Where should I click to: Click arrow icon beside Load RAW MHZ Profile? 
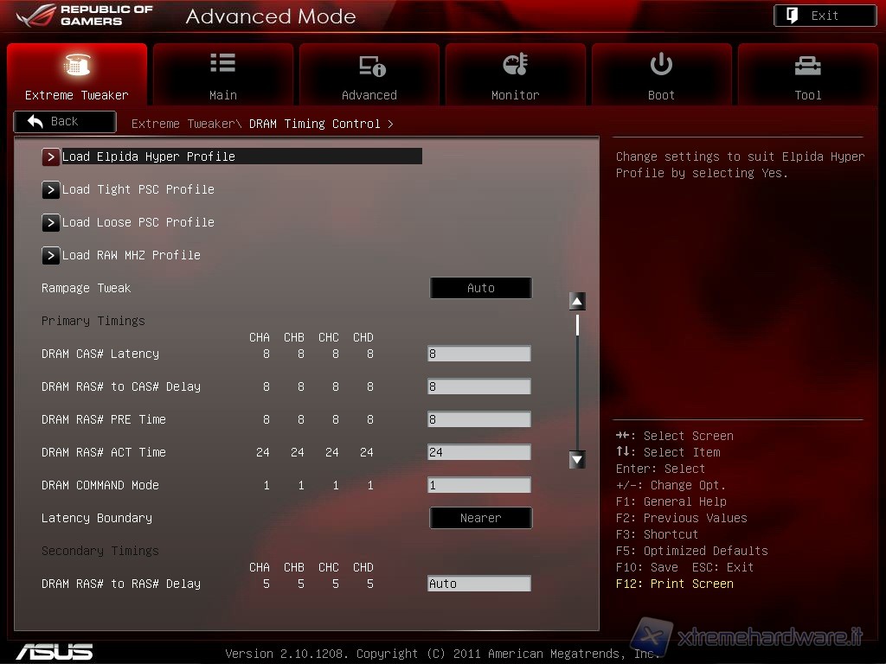click(51, 255)
